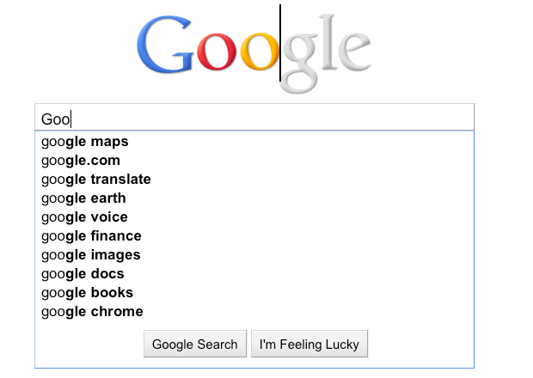Pick the "google translate" suggestion
The height and width of the screenshot is (378, 533).
(96, 180)
